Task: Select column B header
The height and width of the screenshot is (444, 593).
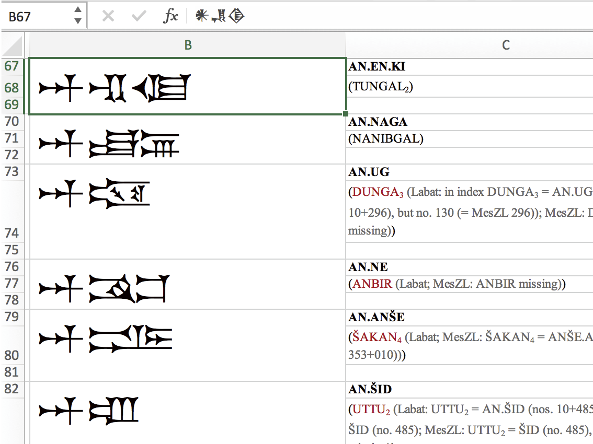Action: 188,45
